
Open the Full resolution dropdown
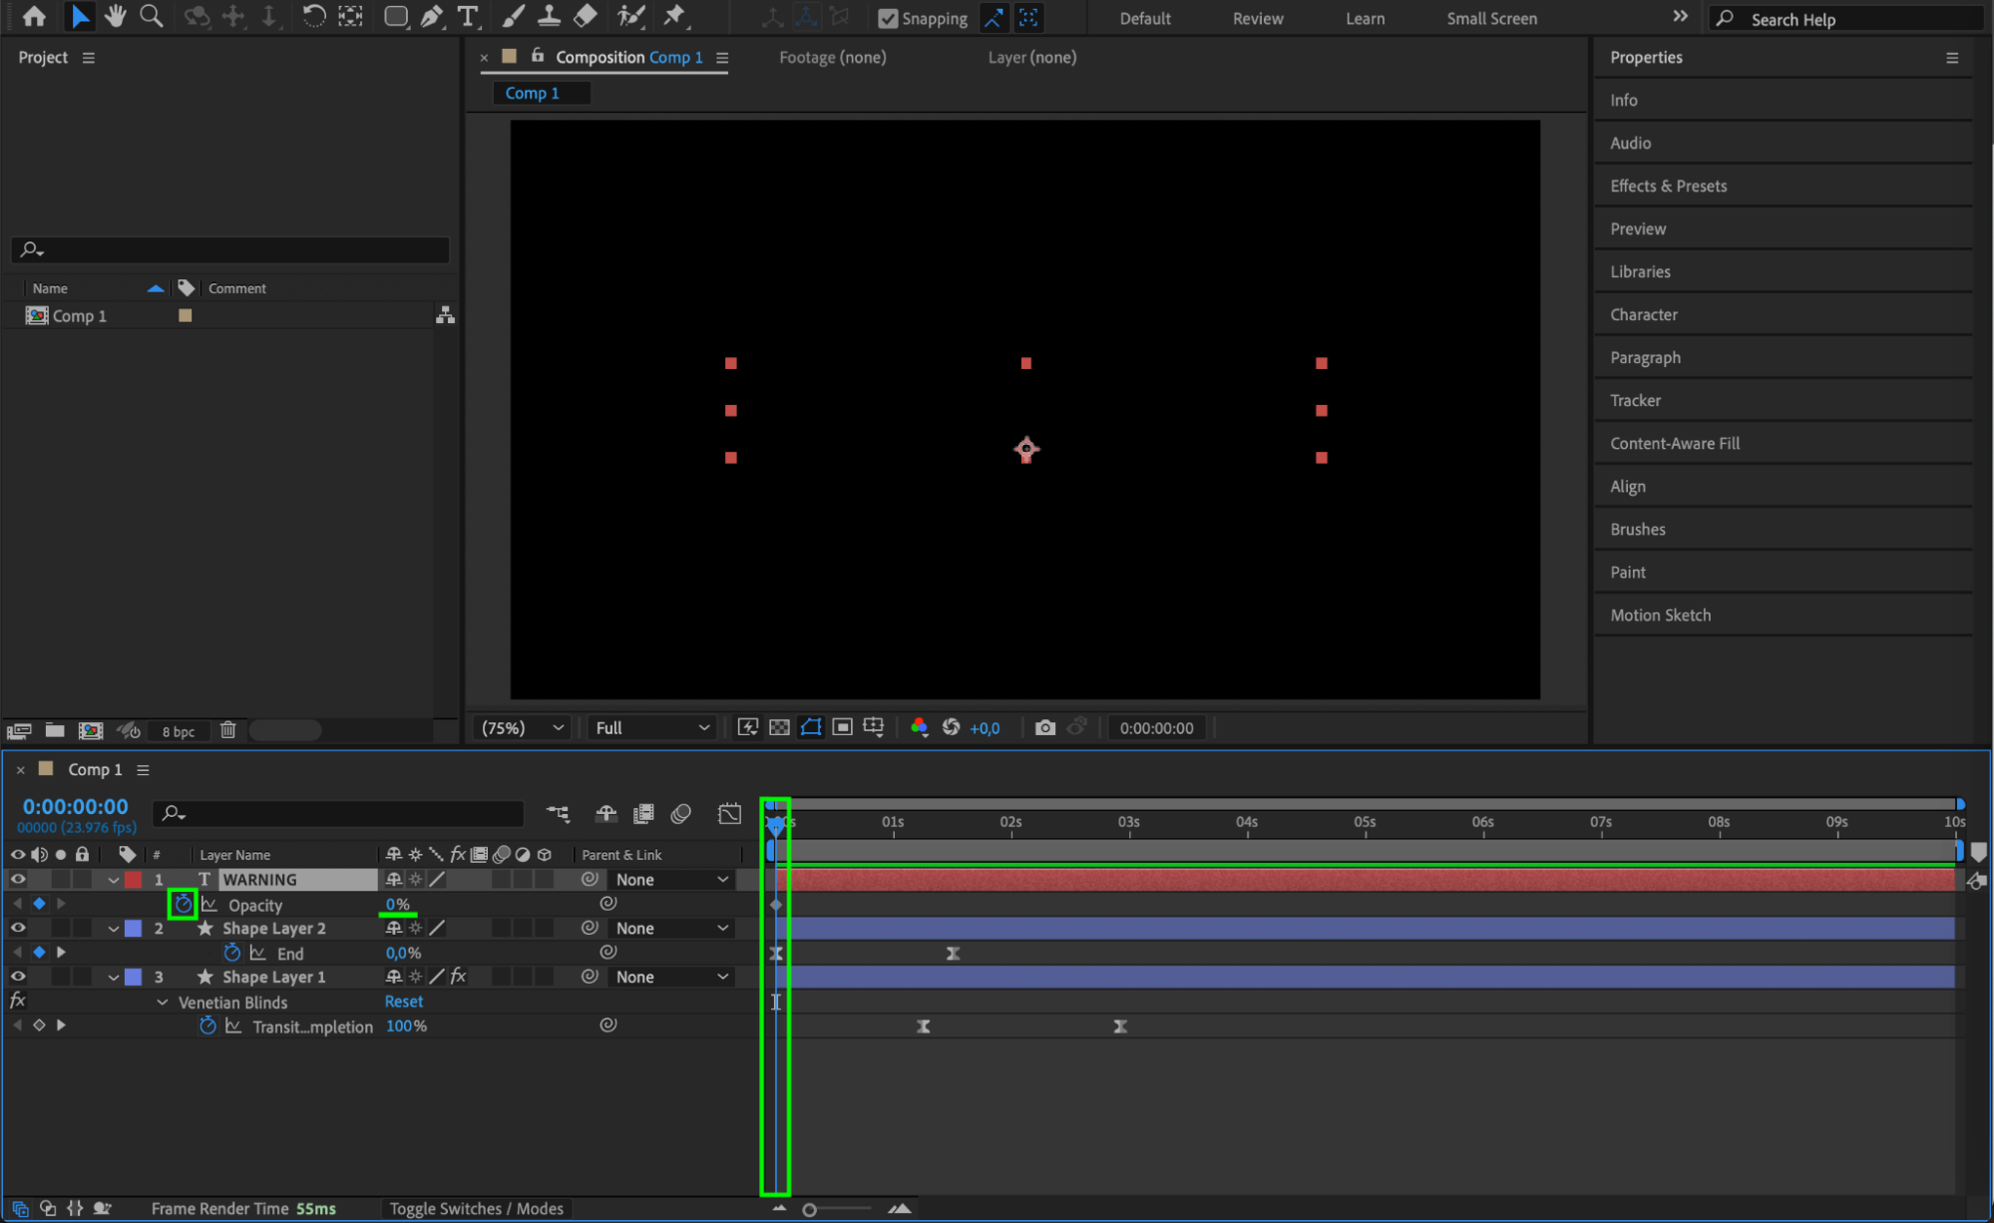[x=652, y=727]
